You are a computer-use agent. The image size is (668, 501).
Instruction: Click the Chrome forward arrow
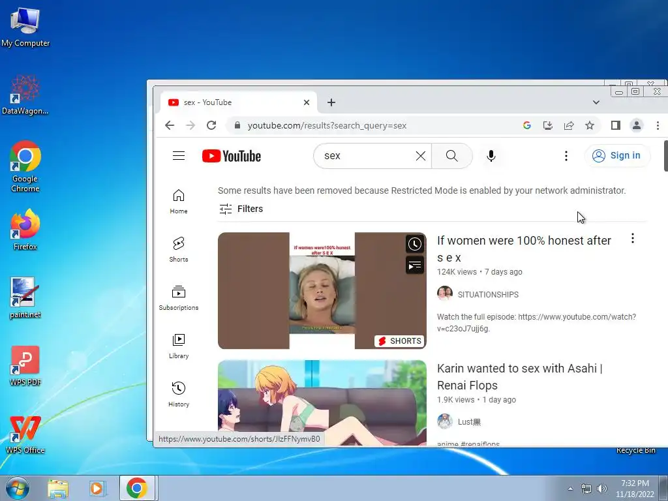(x=190, y=125)
